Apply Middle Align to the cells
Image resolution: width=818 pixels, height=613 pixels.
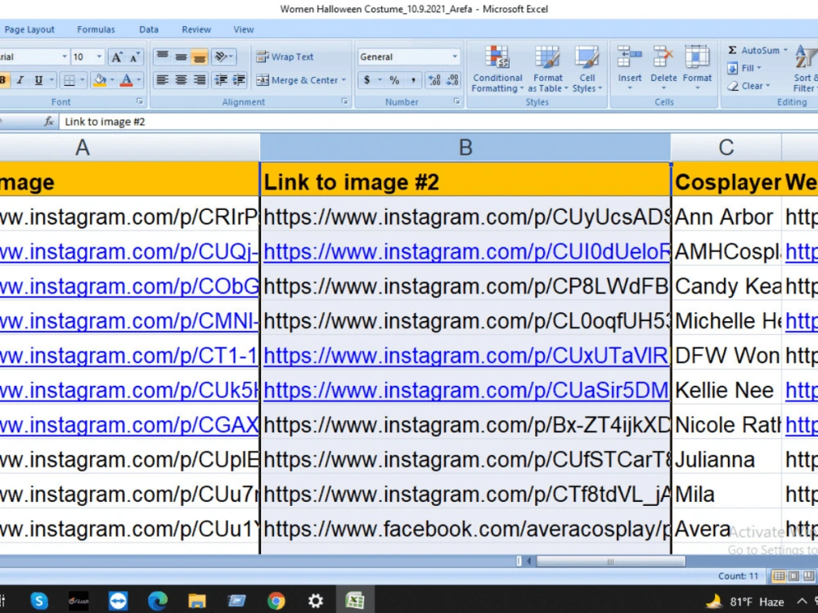pyautogui.click(x=181, y=56)
